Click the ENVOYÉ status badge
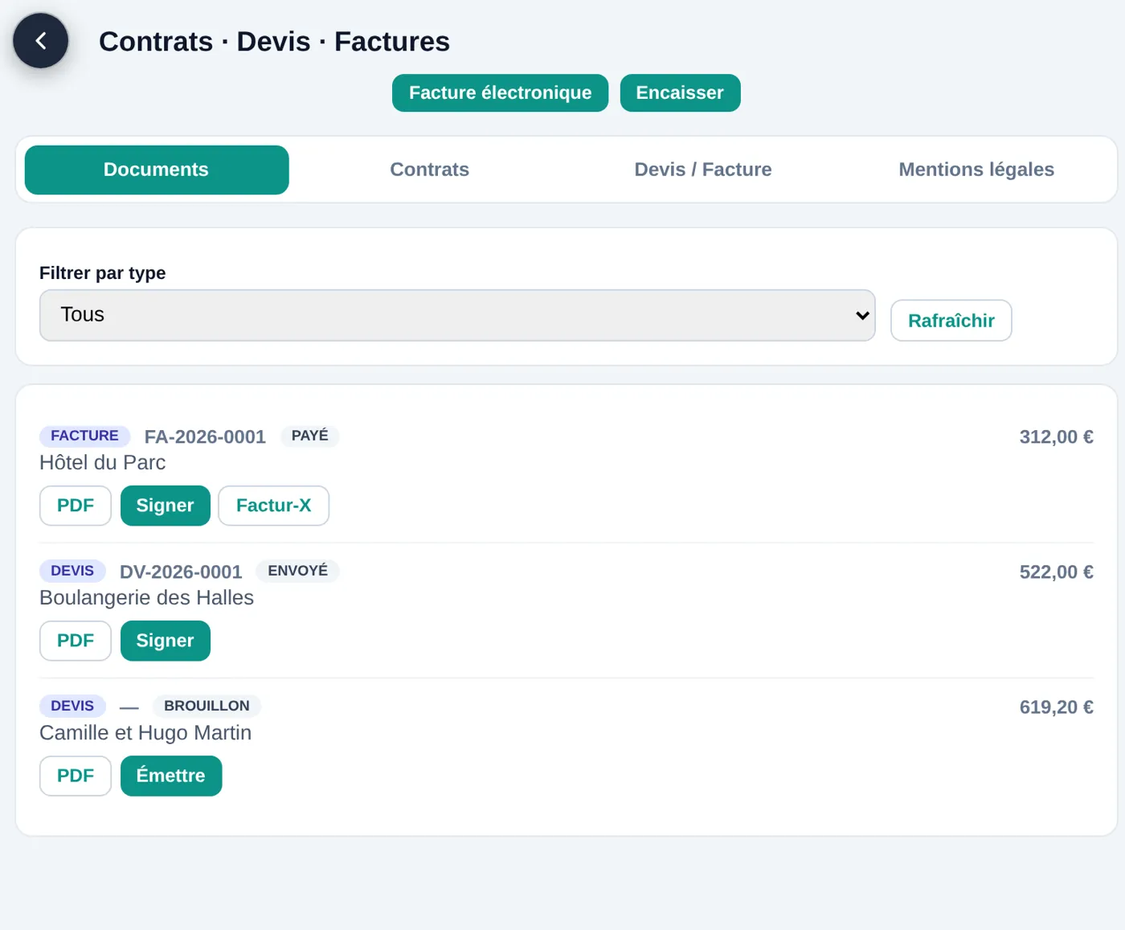 [x=298, y=571]
